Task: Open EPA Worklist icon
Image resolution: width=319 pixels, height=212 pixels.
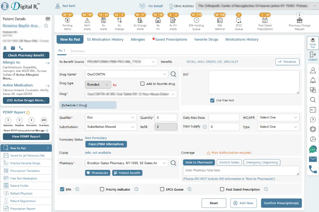Action: pos(220,20)
